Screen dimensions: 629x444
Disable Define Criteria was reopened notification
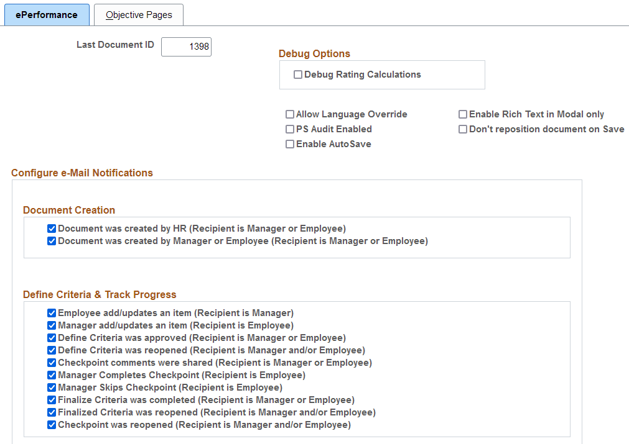coord(52,350)
